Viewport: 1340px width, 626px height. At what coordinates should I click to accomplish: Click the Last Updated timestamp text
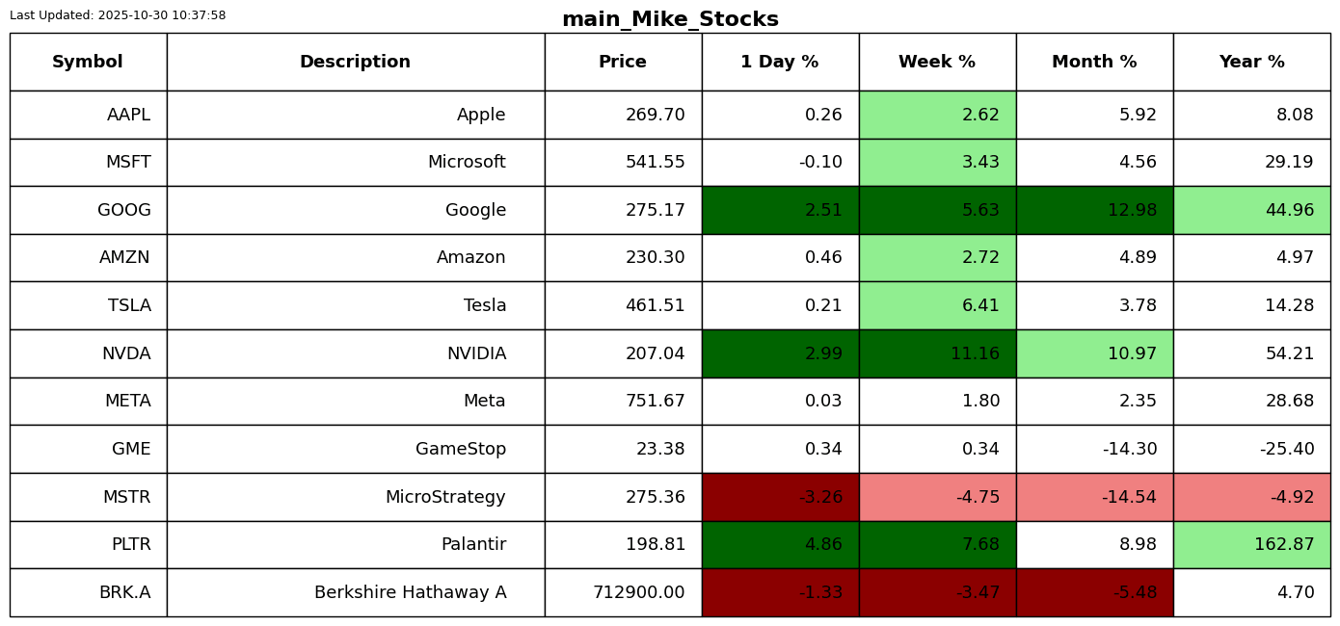click(118, 15)
